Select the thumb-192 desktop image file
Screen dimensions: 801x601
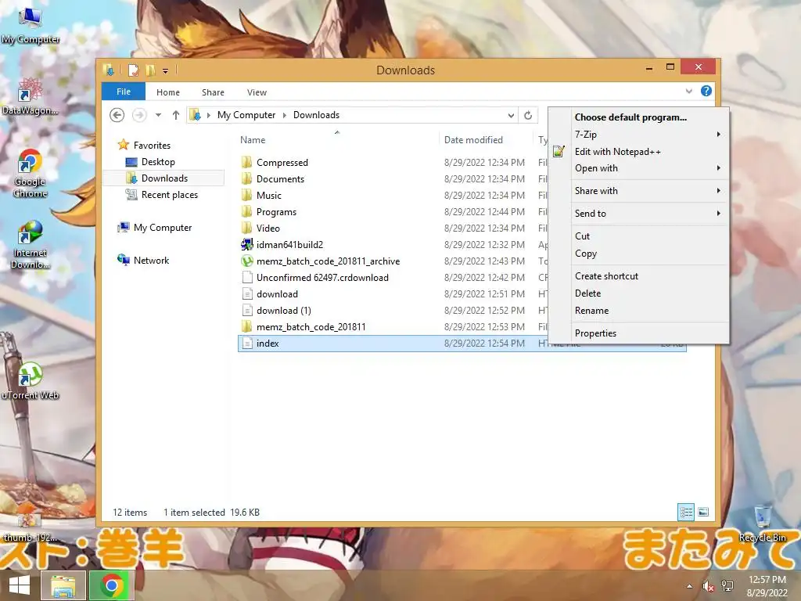(31, 527)
